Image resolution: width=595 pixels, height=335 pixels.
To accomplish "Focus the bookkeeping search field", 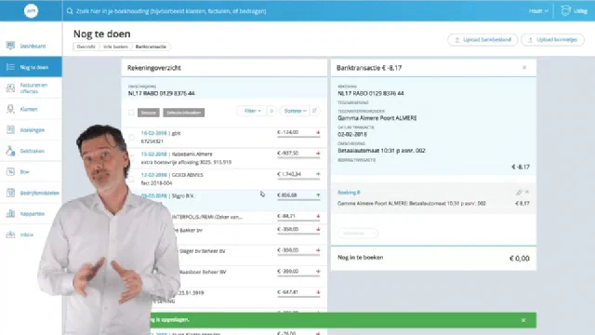I will [x=171, y=11].
